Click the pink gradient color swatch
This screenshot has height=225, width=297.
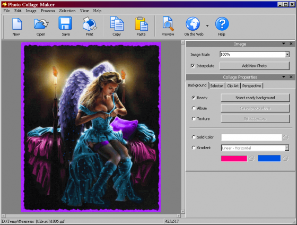tap(234, 158)
